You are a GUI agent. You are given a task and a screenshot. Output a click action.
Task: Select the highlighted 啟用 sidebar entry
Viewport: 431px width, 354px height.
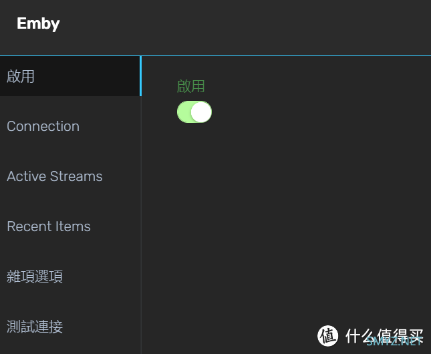point(70,76)
